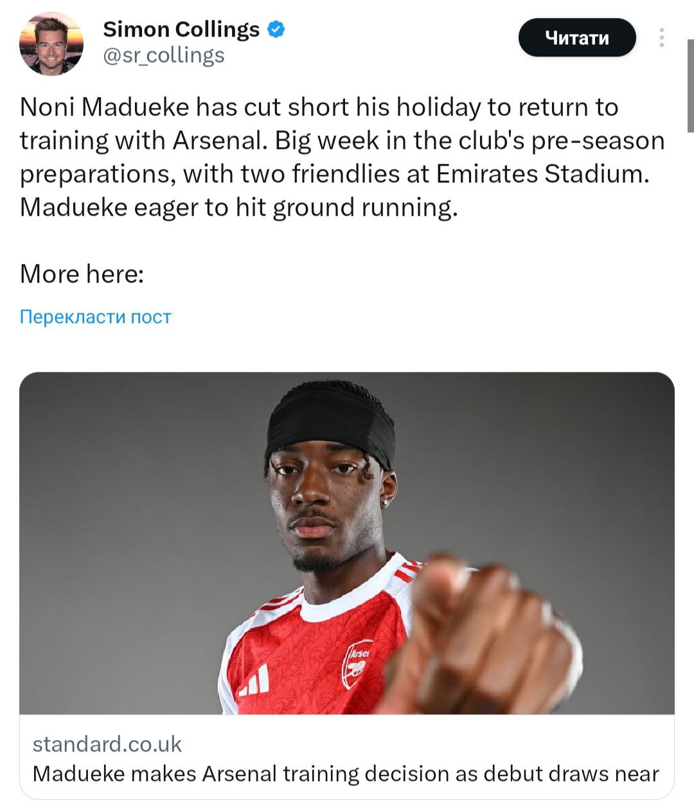Open the Madueke article preview image

pyautogui.click(x=347, y=543)
